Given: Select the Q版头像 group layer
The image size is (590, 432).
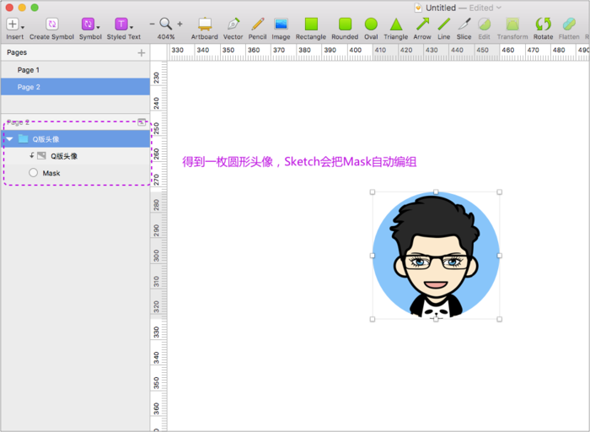Looking at the screenshot, I should coord(75,139).
